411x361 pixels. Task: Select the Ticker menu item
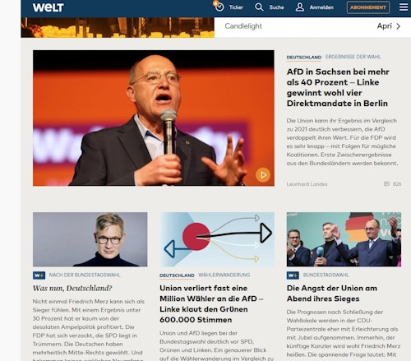(236, 7)
